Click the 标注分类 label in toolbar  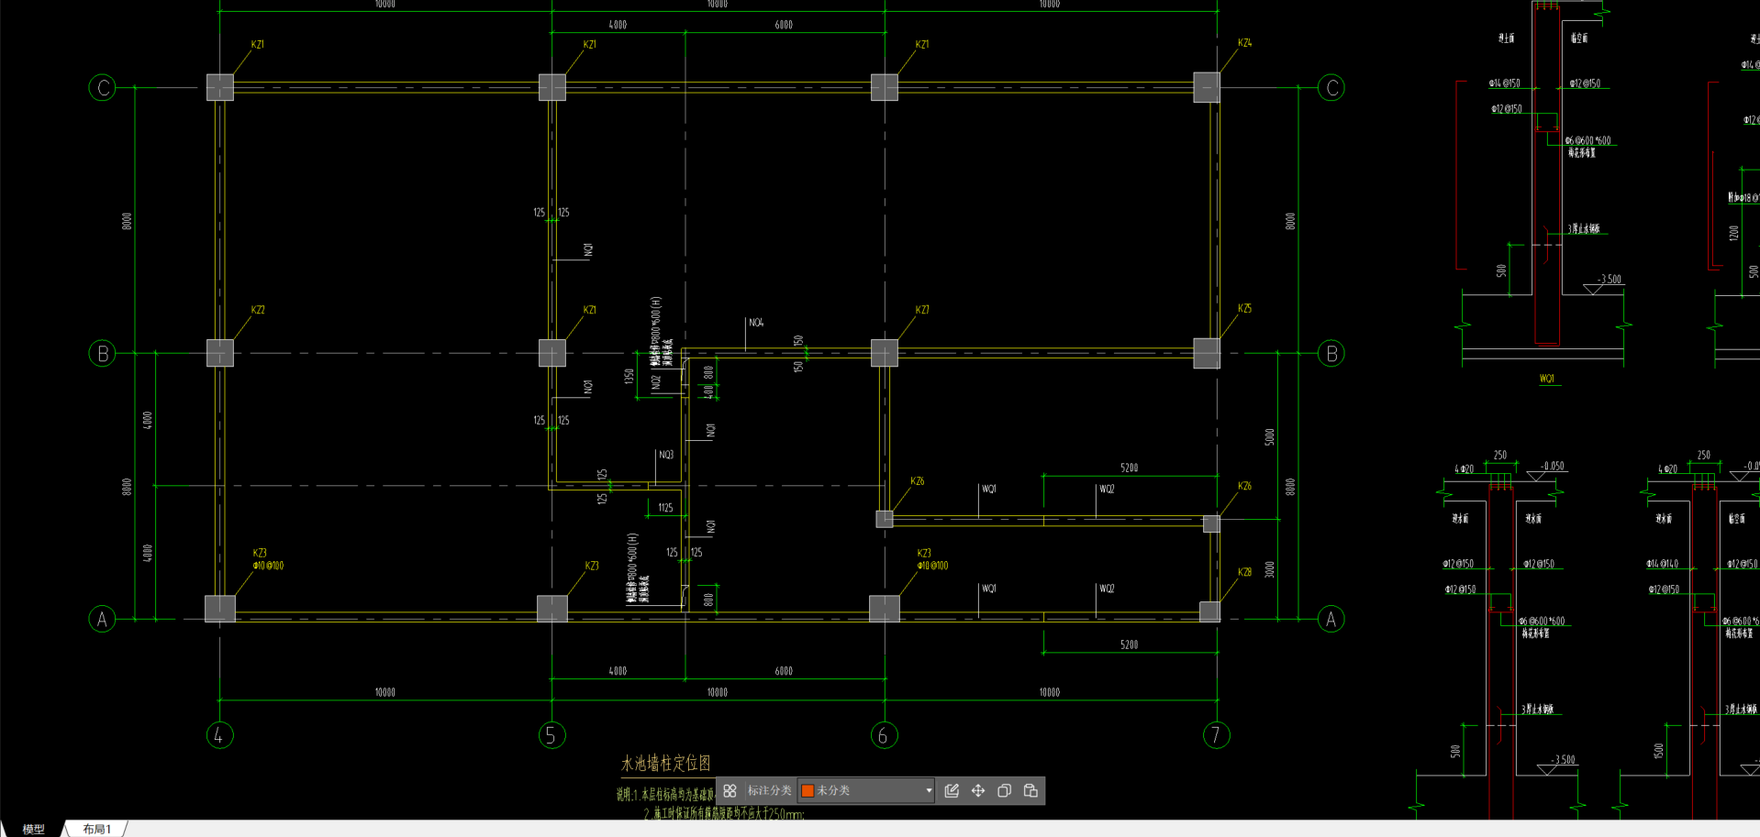pyautogui.click(x=769, y=790)
